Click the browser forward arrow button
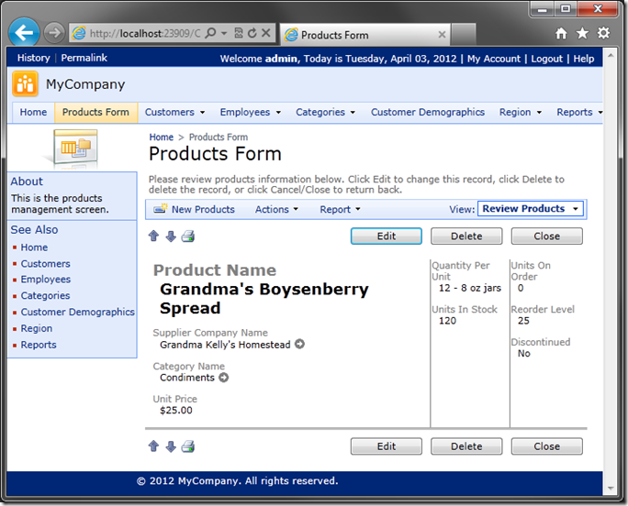The image size is (628, 506). coord(54,33)
